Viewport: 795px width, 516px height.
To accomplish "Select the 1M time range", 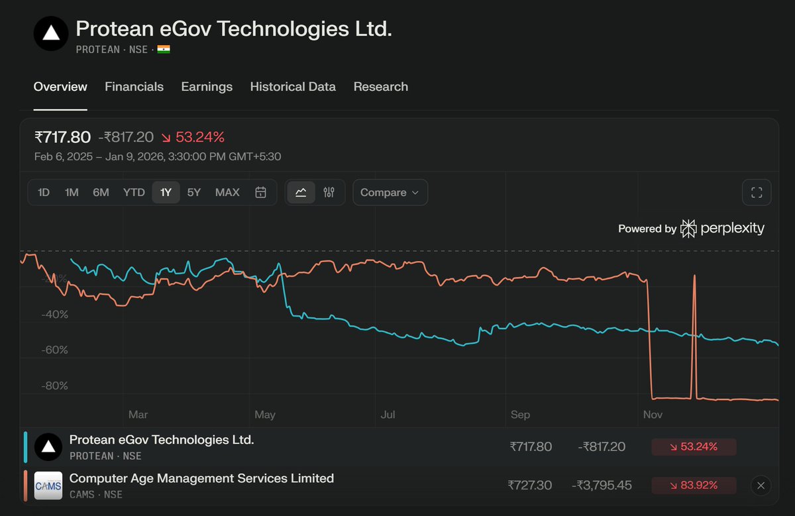I will point(72,193).
